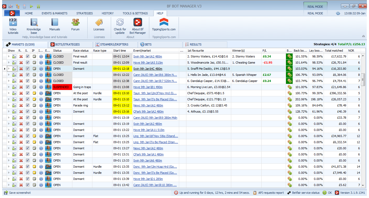This screenshot has height=198, width=369.
Task: Remove the 12:09 Hove A5 515m market with red X
Action: point(21,63)
